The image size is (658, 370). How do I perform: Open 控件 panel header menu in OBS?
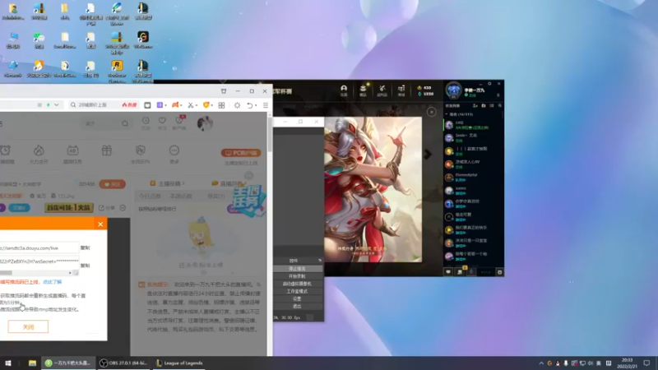pos(320,261)
